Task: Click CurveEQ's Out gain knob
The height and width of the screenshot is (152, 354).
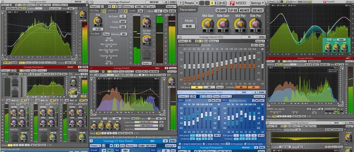Action: (x=83, y=14)
